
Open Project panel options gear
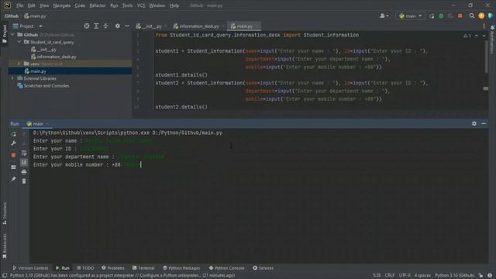(x=117, y=26)
